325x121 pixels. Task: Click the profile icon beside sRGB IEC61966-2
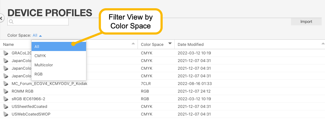[x=6, y=99]
